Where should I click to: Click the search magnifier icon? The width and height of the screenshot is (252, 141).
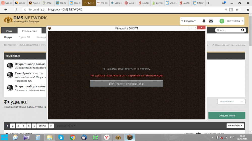pyautogui.click(x=243, y=30)
